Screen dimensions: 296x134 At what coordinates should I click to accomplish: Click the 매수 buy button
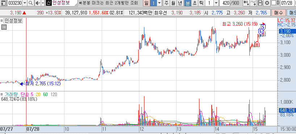(278, 13)
